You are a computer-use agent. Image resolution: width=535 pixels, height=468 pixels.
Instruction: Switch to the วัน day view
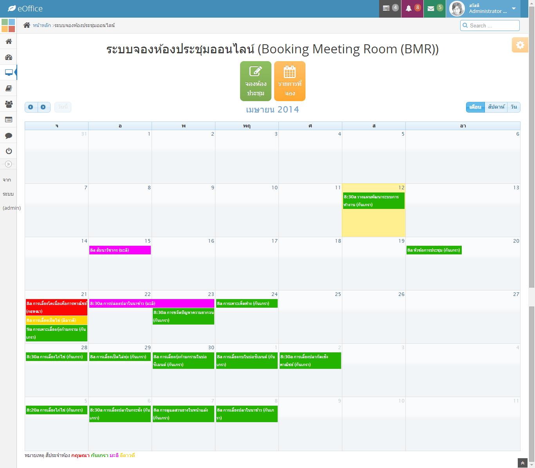514,107
